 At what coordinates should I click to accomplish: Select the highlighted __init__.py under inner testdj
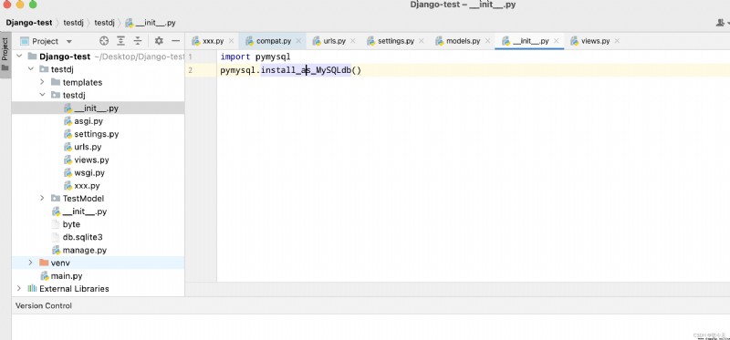98,108
